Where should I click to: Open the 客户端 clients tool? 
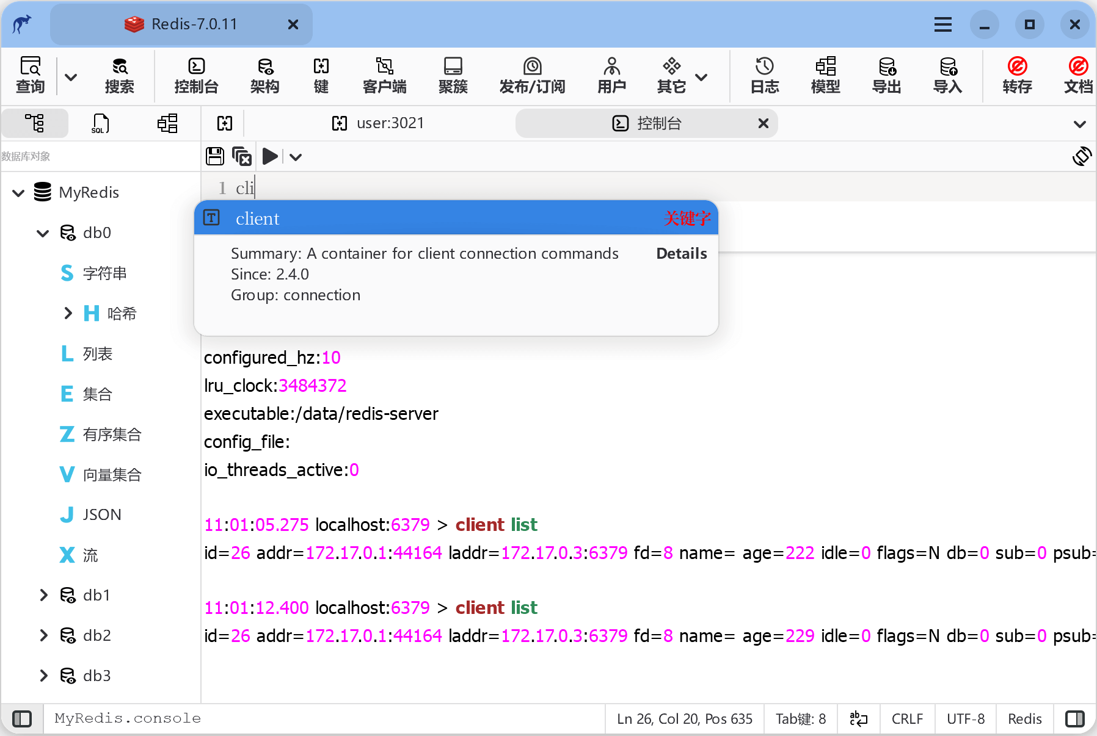pyautogui.click(x=385, y=76)
